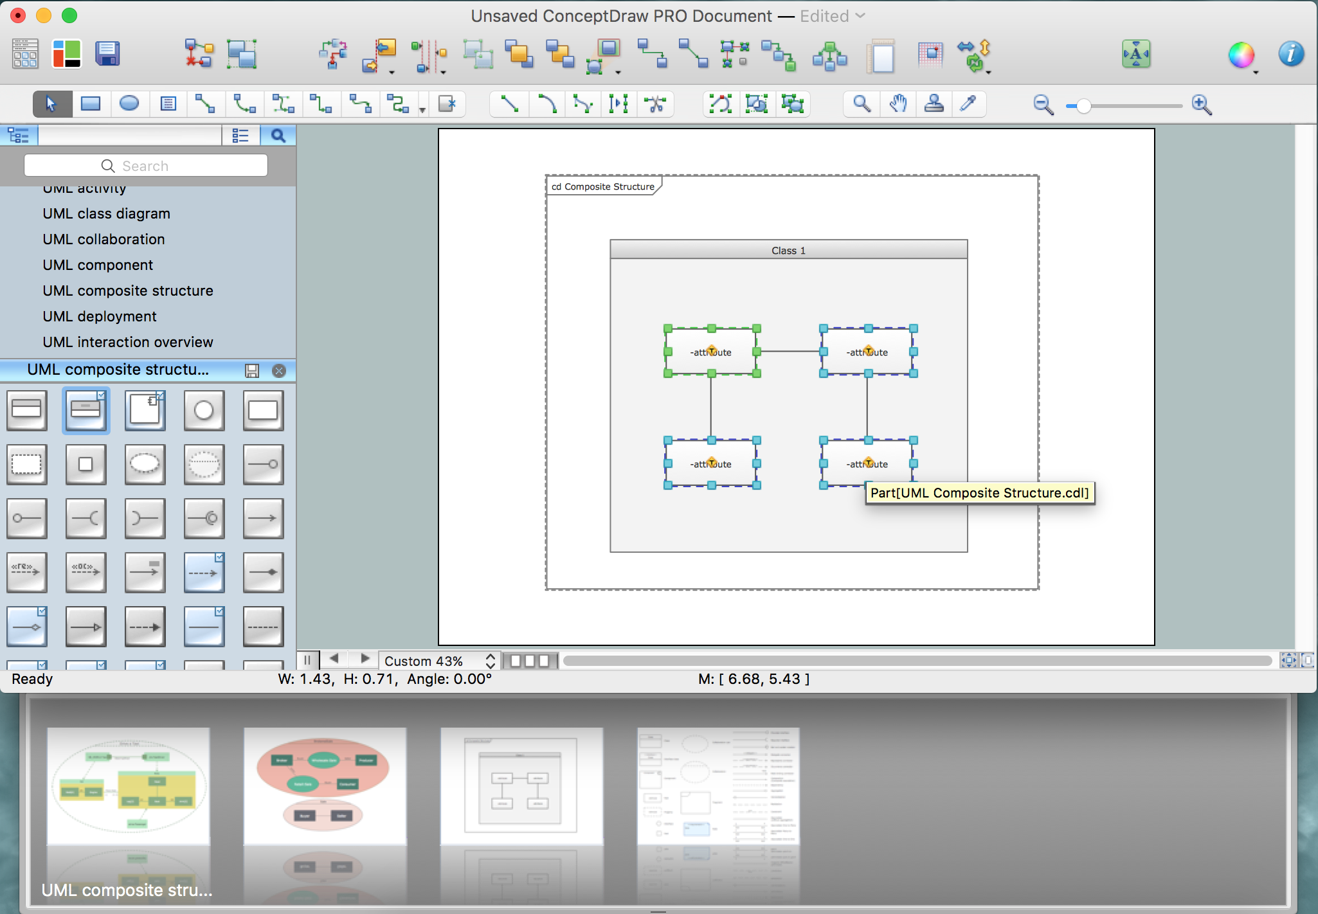Expand the identical size dropdown arrow

(x=618, y=73)
